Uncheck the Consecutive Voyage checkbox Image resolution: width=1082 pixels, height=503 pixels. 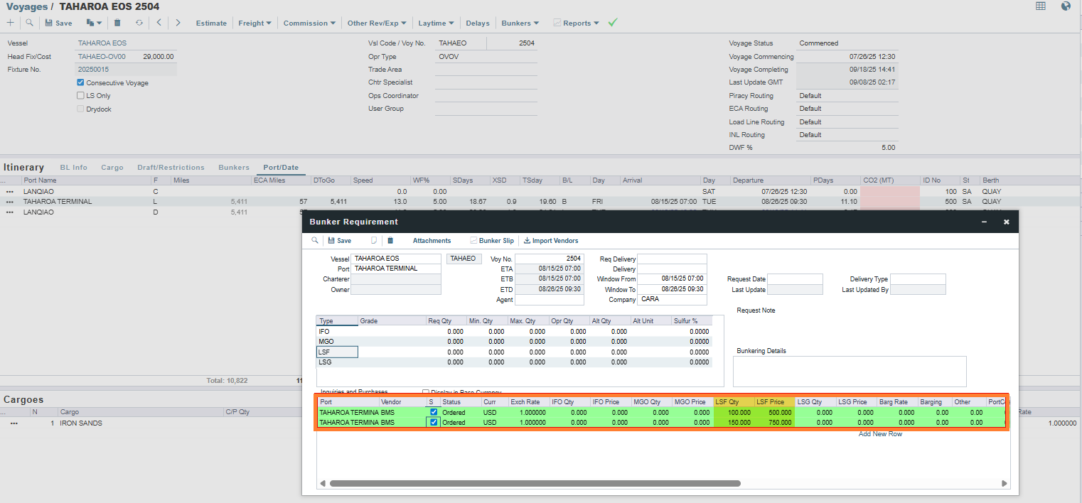pos(80,83)
